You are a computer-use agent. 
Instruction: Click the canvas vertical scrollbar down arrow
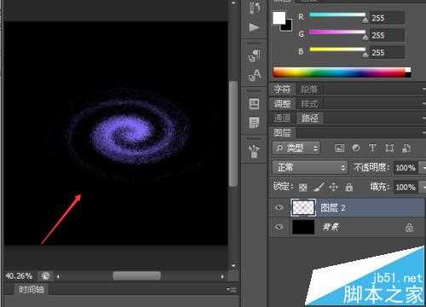point(233,265)
